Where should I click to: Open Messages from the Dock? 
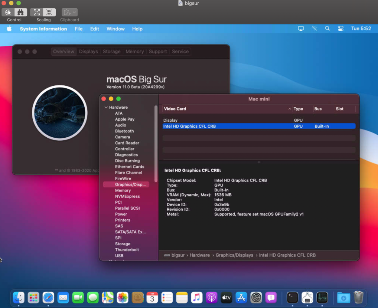(93, 298)
